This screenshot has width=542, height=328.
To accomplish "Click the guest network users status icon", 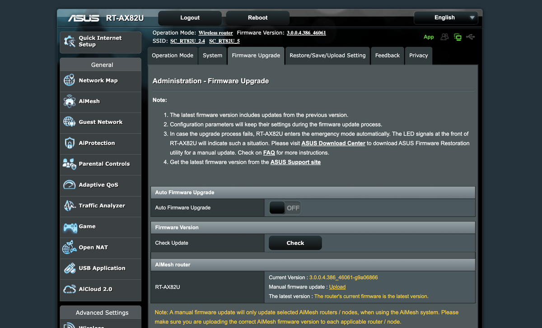I will point(445,37).
